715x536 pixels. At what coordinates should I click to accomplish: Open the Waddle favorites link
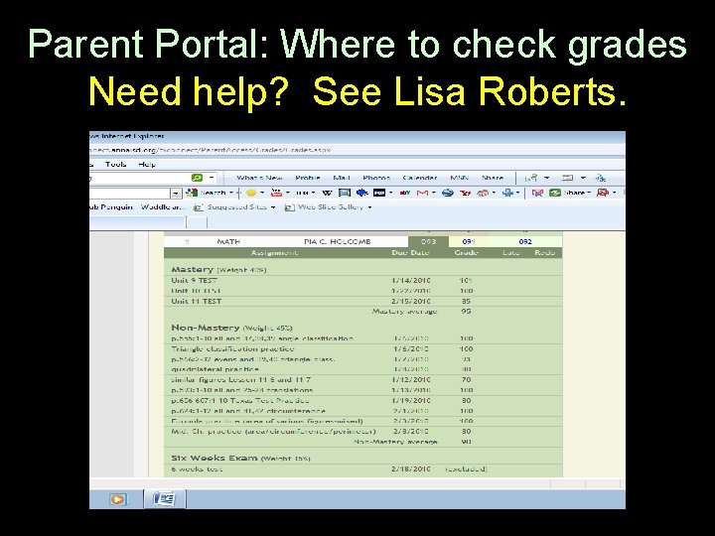(x=162, y=206)
